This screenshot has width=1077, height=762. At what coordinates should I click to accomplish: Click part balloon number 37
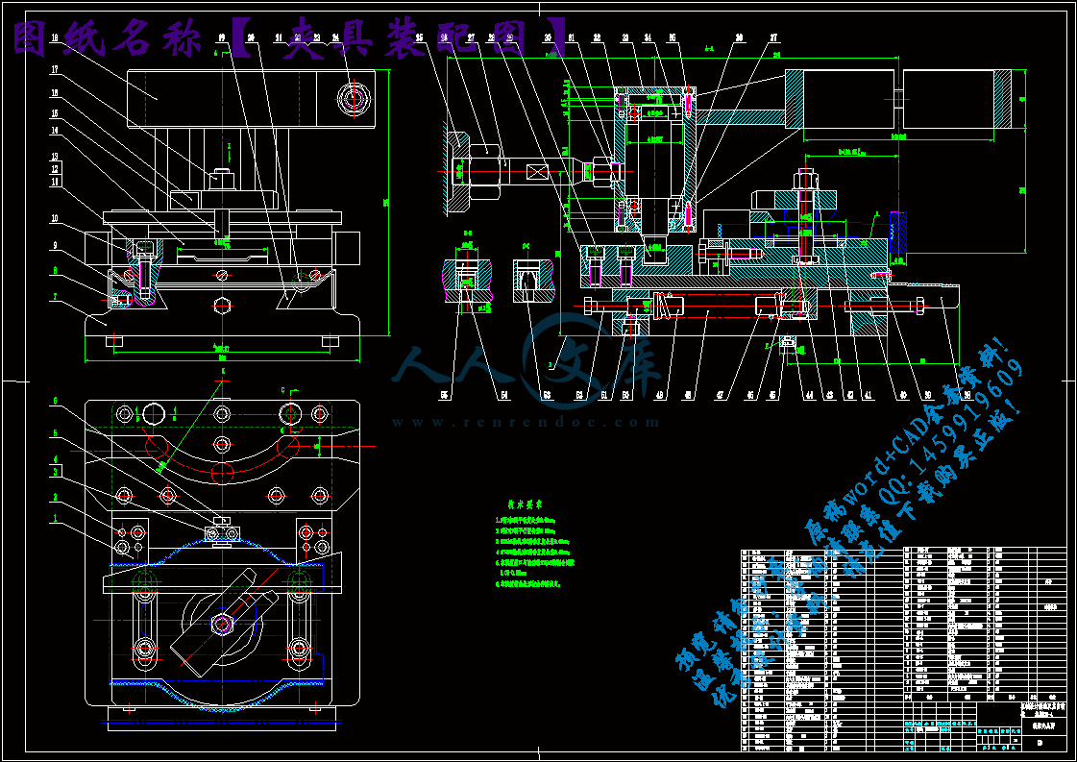point(773,38)
